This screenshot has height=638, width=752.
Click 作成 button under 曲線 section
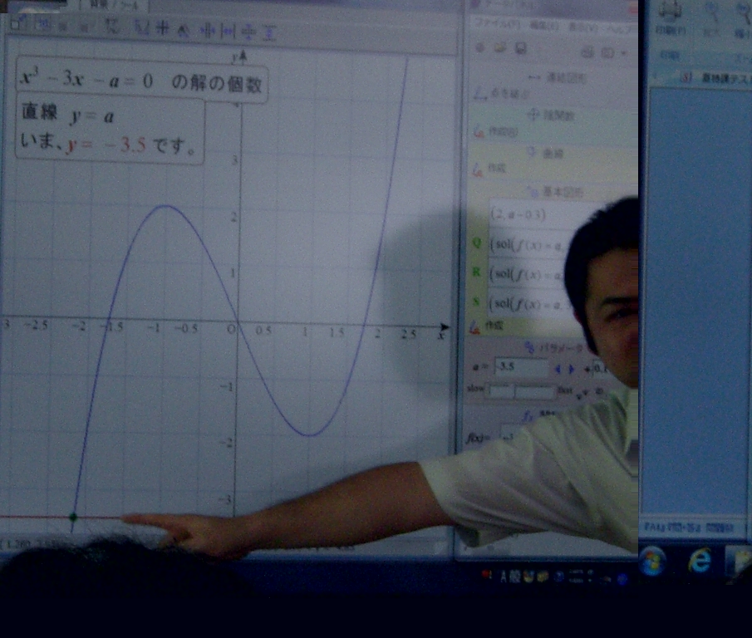pyautogui.click(x=489, y=169)
